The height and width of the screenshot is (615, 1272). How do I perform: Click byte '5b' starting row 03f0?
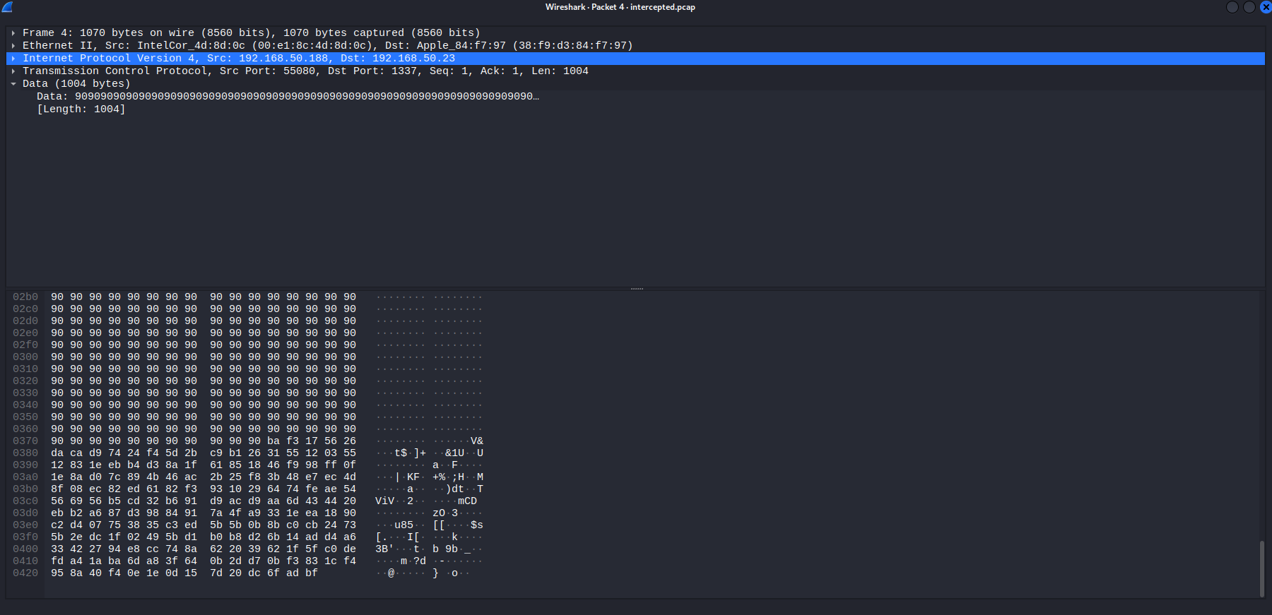point(57,537)
